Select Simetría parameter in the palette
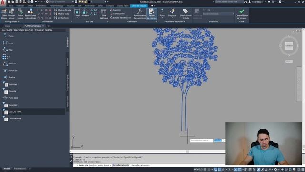The image size is (305, 172). [9, 77]
